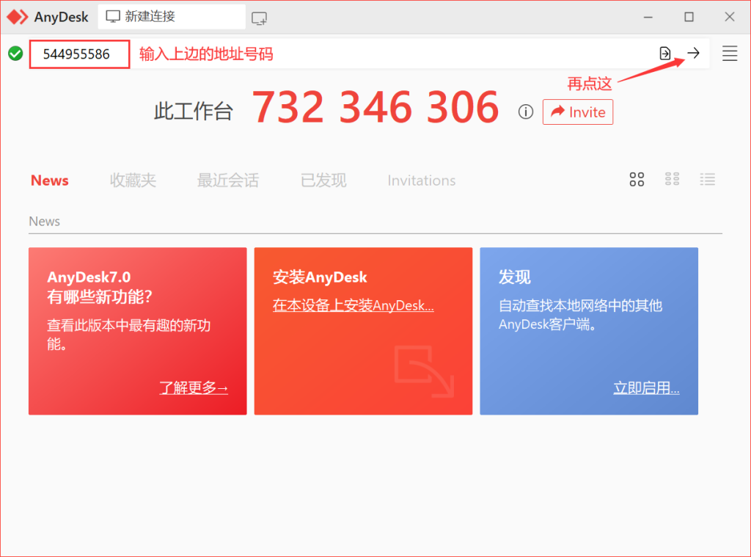Image resolution: width=751 pixels, height=557 pixels.
Task: Click 在本设备上安装AnyDesk link
Action: [353, 305]
